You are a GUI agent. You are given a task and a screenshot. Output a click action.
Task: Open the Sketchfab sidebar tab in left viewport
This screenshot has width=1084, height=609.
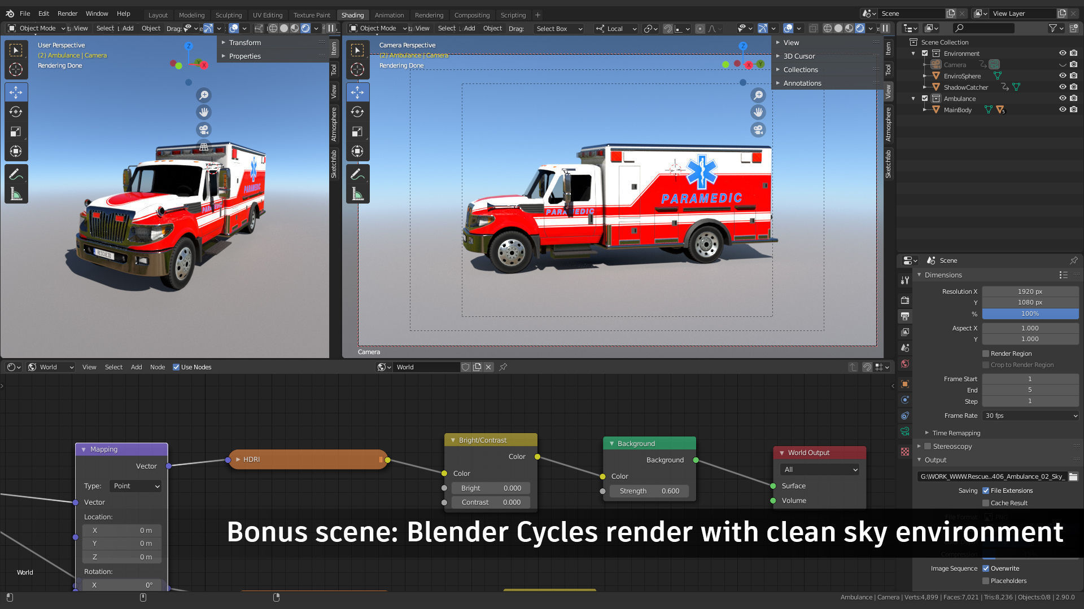point(334,164)
